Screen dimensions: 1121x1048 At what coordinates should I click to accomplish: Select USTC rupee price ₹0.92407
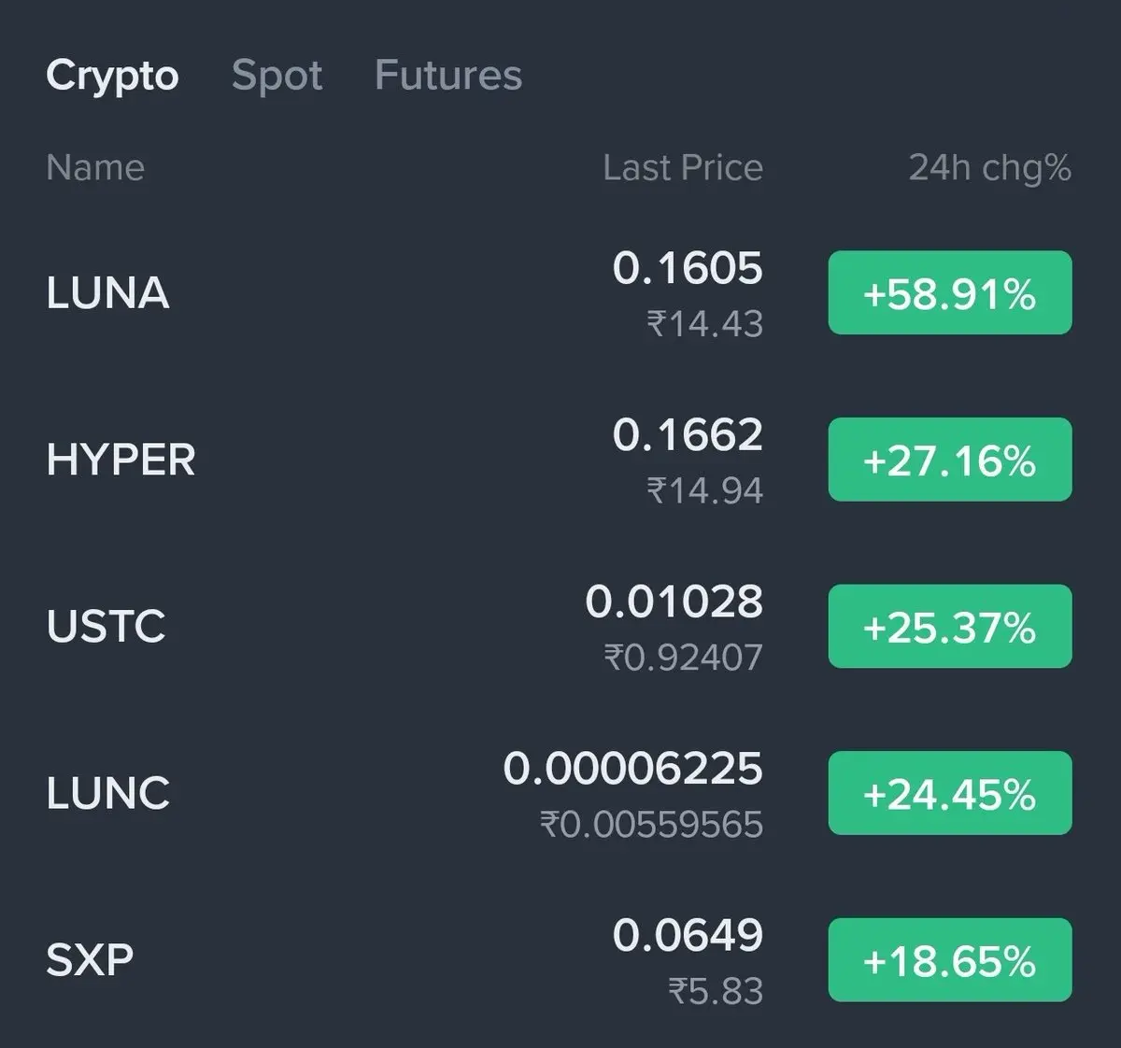click(x=683, y=658)
